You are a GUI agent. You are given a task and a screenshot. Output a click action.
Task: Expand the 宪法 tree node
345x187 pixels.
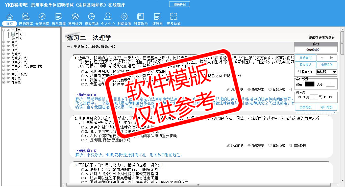tap(4, 42)
